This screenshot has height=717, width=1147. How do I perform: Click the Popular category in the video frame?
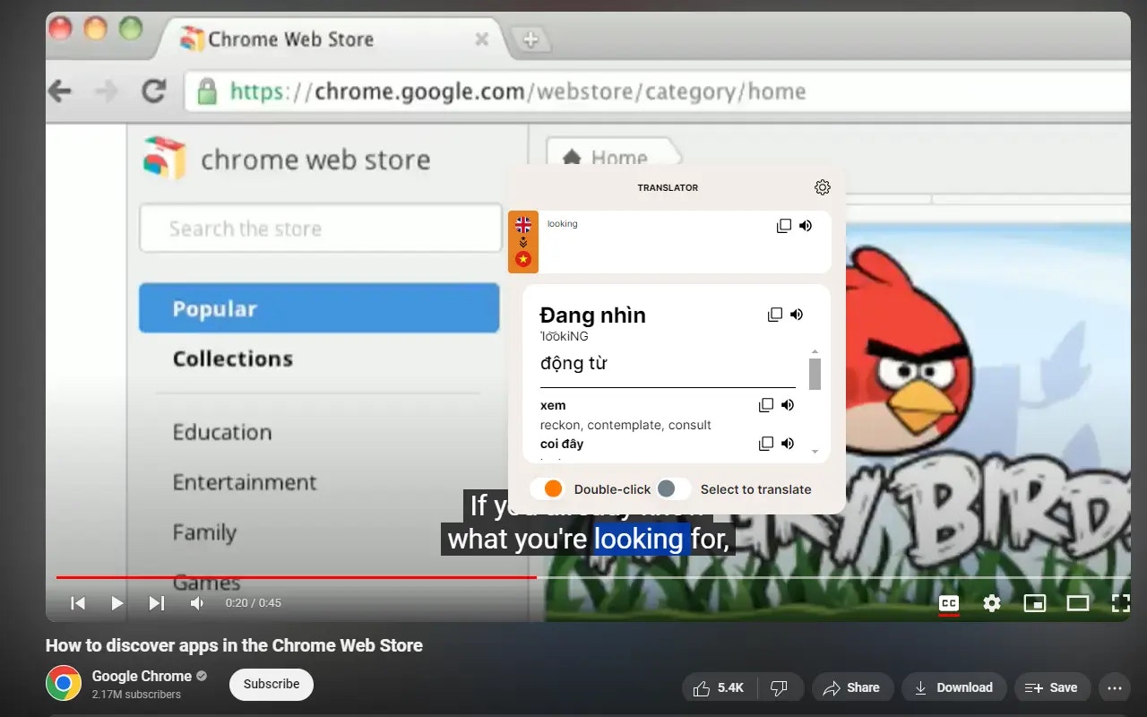coord(319,308)
